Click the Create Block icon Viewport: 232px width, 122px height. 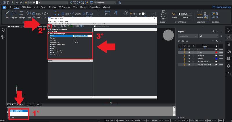[x=163, y=14]
